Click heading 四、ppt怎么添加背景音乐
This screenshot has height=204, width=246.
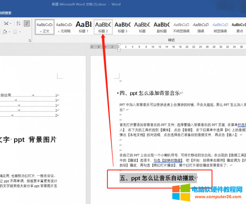pos(150,93)
